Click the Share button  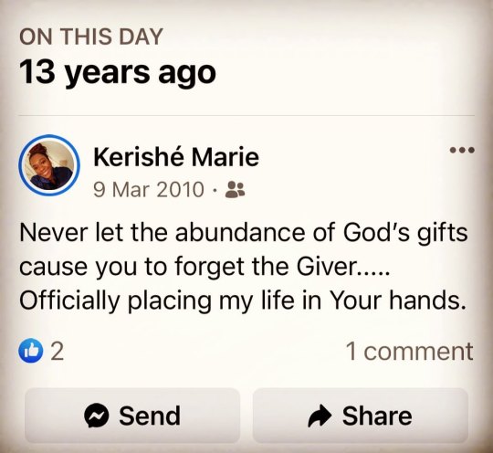coord(361,416)
